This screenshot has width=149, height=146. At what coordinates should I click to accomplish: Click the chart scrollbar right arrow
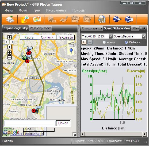[145, 134]
